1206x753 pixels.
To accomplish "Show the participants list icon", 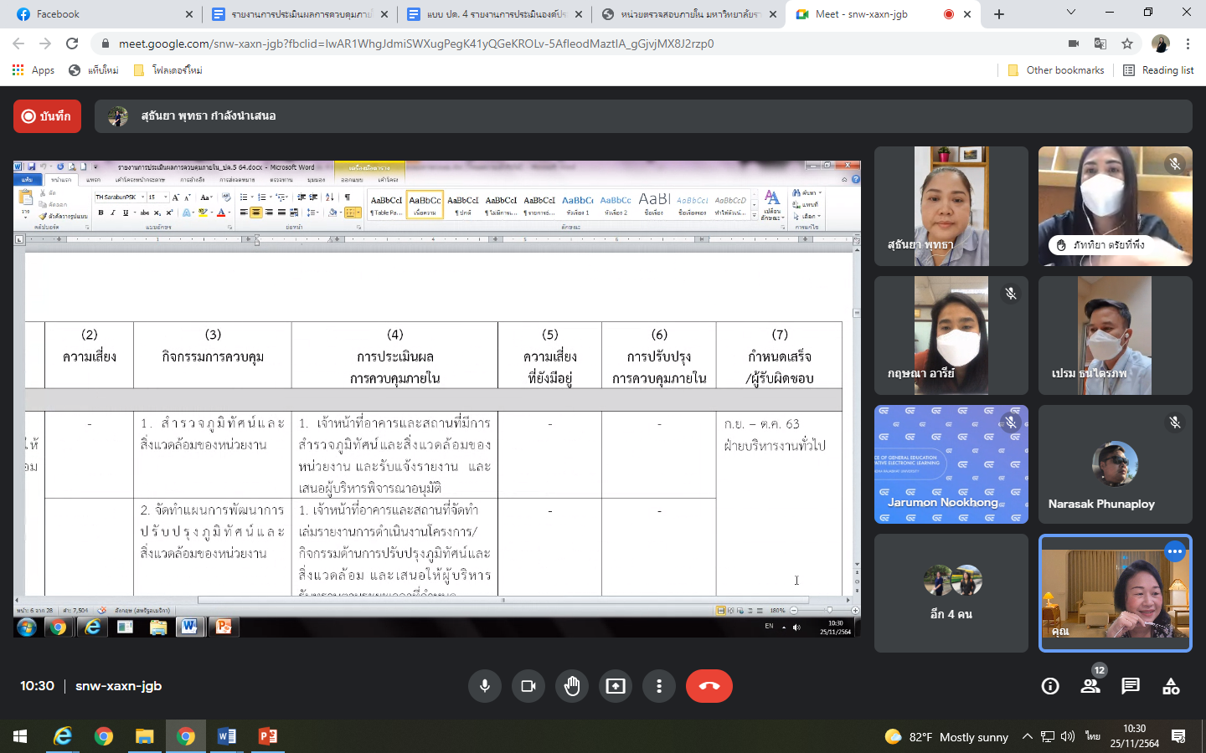I will click(x=1090, y=686).
